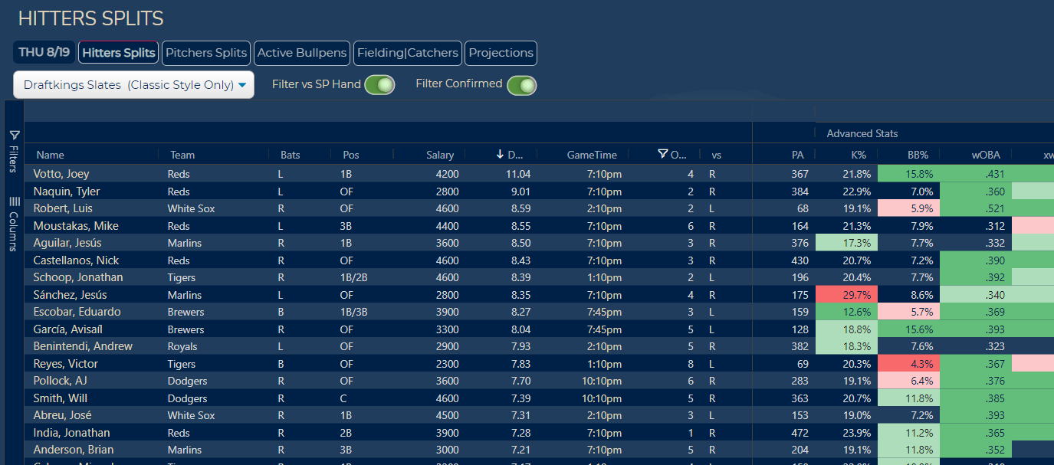Sort by Salary column header
This screenshot has height=465, width=1054.
click(x=440, y=155)
